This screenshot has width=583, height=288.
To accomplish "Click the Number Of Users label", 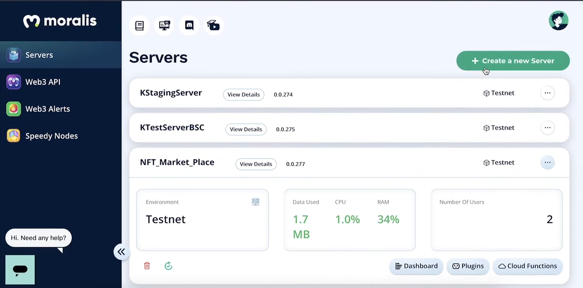I will coord(462,202).
